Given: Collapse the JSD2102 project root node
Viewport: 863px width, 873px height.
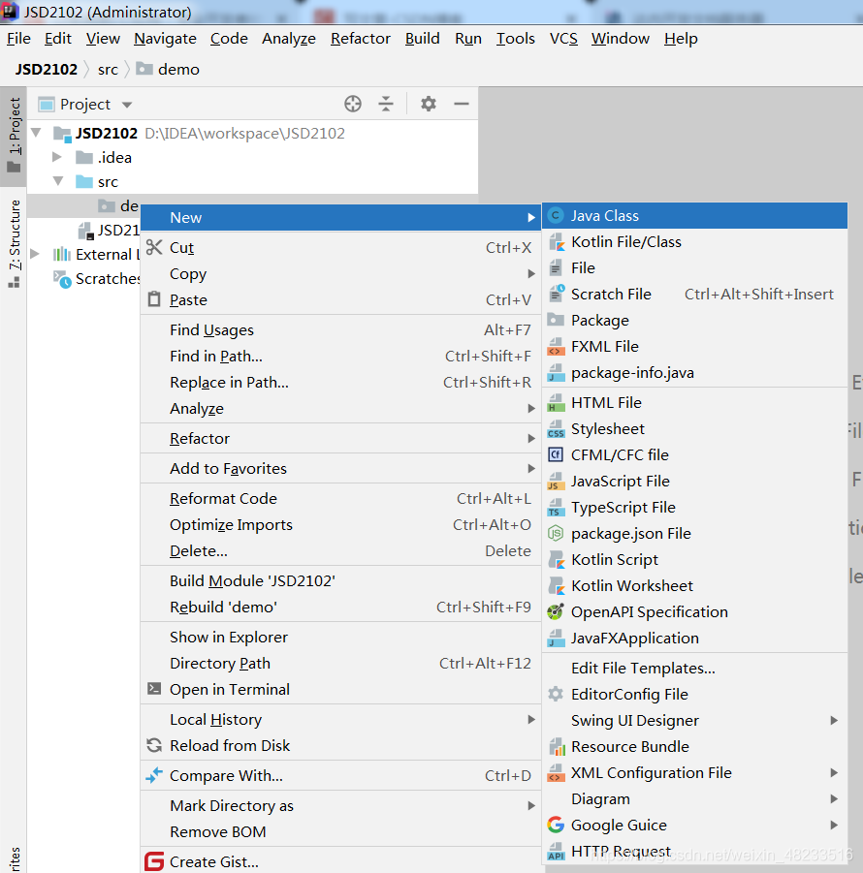Looking at the screenshot, I should click(x=36, y=133).
